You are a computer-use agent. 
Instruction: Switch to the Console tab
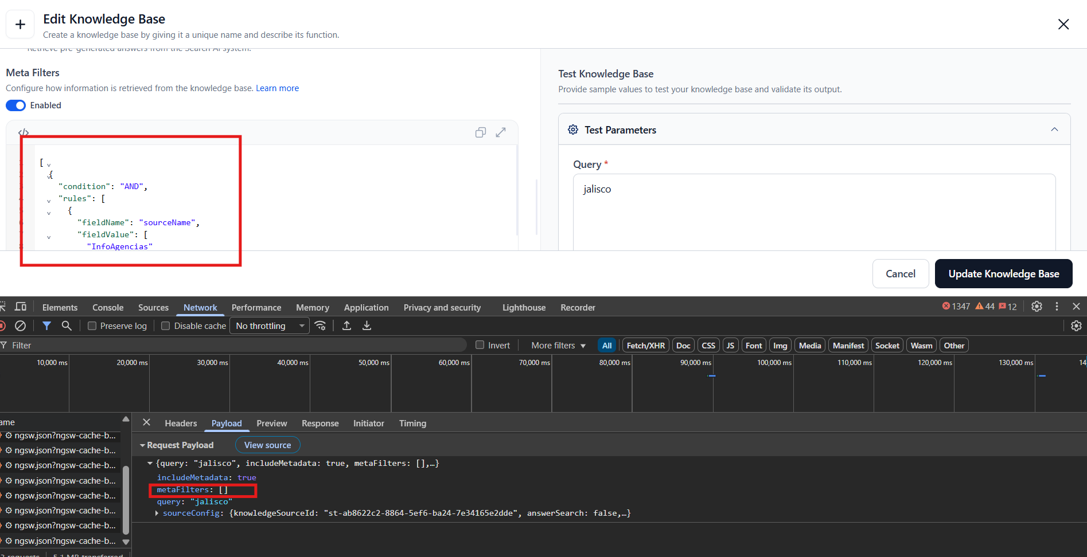(x=108, y=307)
